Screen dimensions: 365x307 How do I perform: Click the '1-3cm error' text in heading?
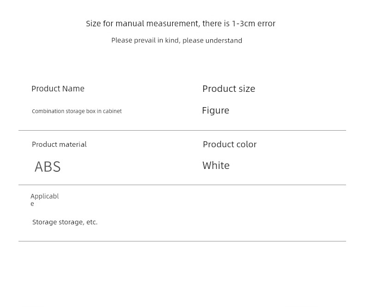[x=254, y=24]
